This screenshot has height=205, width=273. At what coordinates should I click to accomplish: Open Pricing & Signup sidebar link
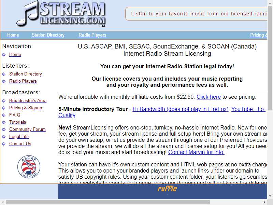pos(25,108)
